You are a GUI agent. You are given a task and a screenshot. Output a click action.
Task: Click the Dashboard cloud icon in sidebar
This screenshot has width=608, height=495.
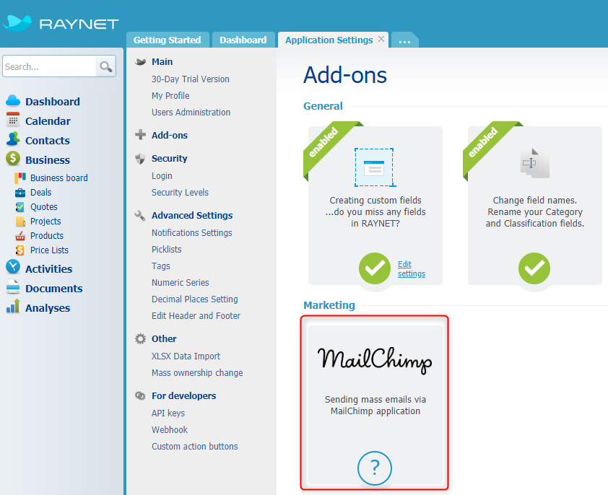point(13,101)
